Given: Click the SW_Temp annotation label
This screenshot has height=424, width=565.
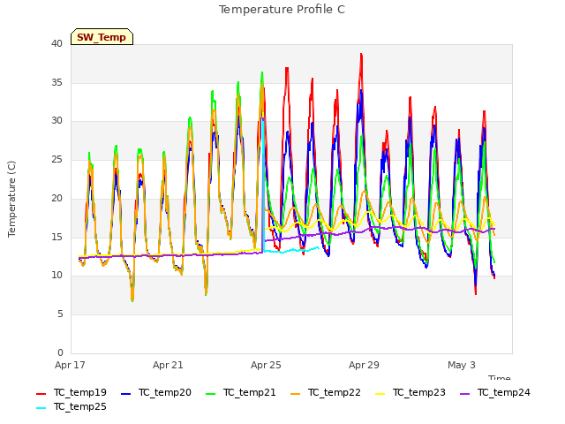Looking at the screenshot, I should [102, 37].
